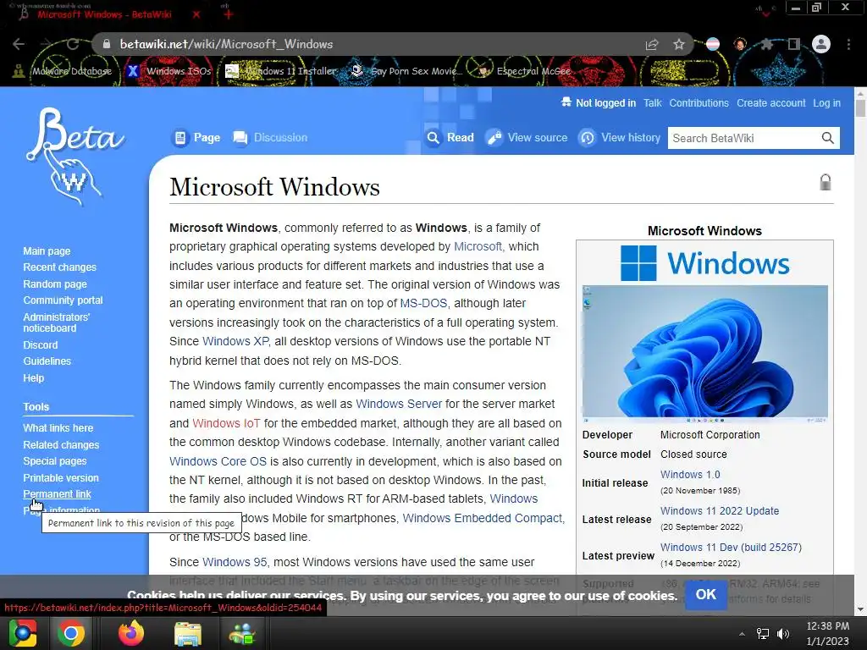Click the Windows logo in infobox
Viewport: 867px width, 650px height.
coord(705,263)
